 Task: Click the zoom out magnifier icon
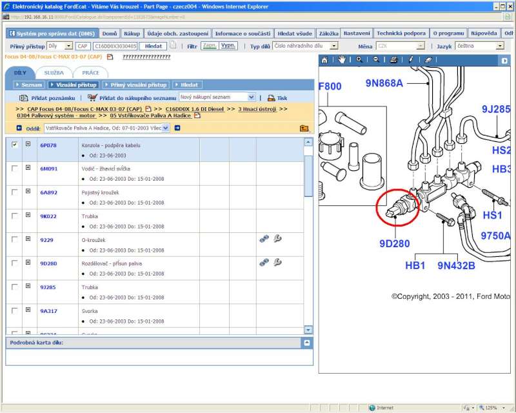coord(375,60)
